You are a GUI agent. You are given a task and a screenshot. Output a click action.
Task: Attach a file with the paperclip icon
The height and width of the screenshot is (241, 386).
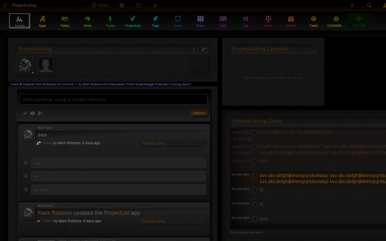tap(25, 113)
